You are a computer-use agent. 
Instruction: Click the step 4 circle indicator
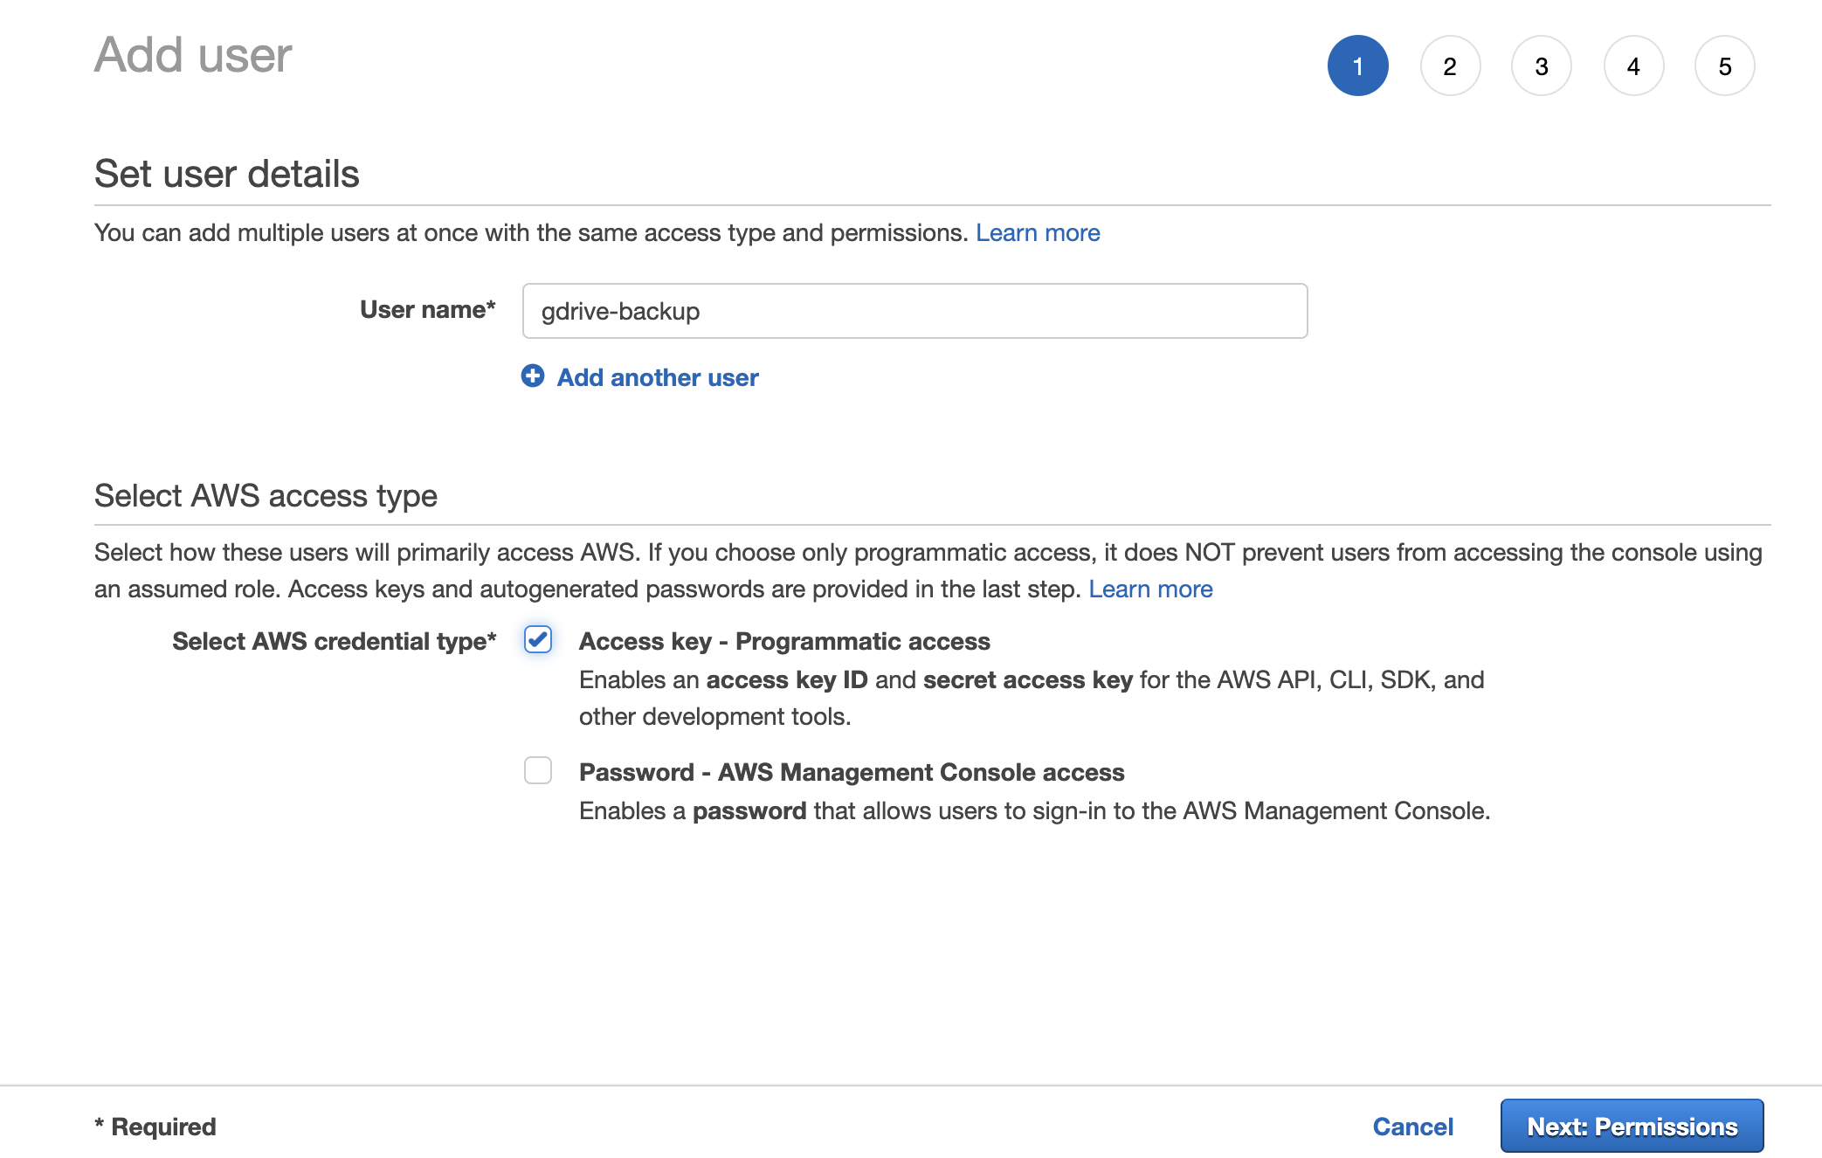[x=1631, y=65]
